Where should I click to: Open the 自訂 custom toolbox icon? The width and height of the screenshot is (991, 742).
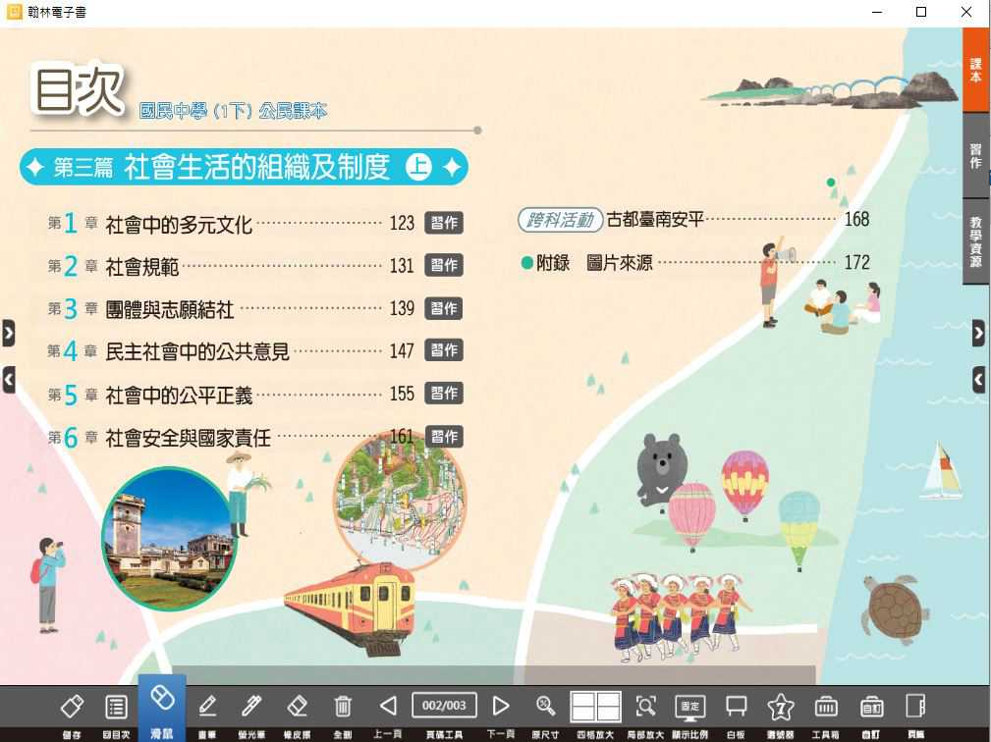click(x=871, y=707)
